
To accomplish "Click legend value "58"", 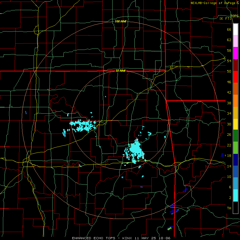I will coord(229,50).
